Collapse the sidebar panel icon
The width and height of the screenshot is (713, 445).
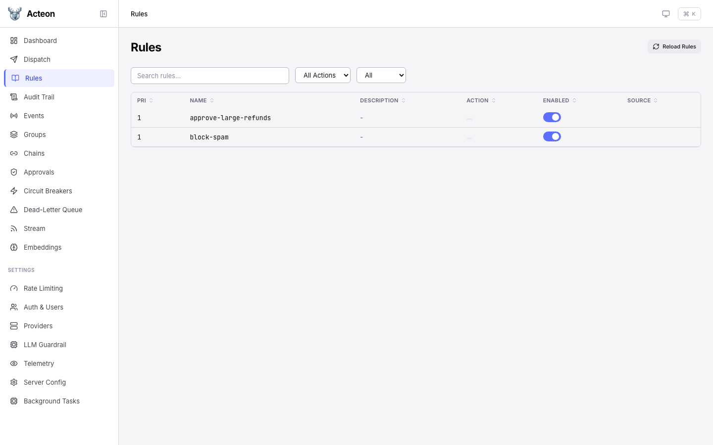tap(103, 14)
